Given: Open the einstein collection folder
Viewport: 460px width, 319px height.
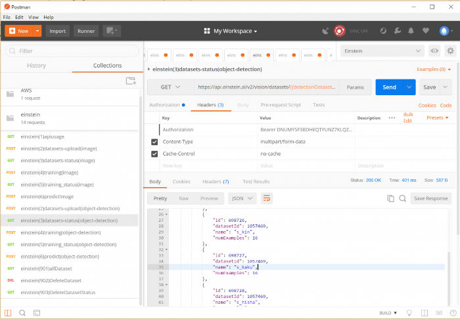Looking at the screenshot, I should pyautogui.click(x=70, y=118).
